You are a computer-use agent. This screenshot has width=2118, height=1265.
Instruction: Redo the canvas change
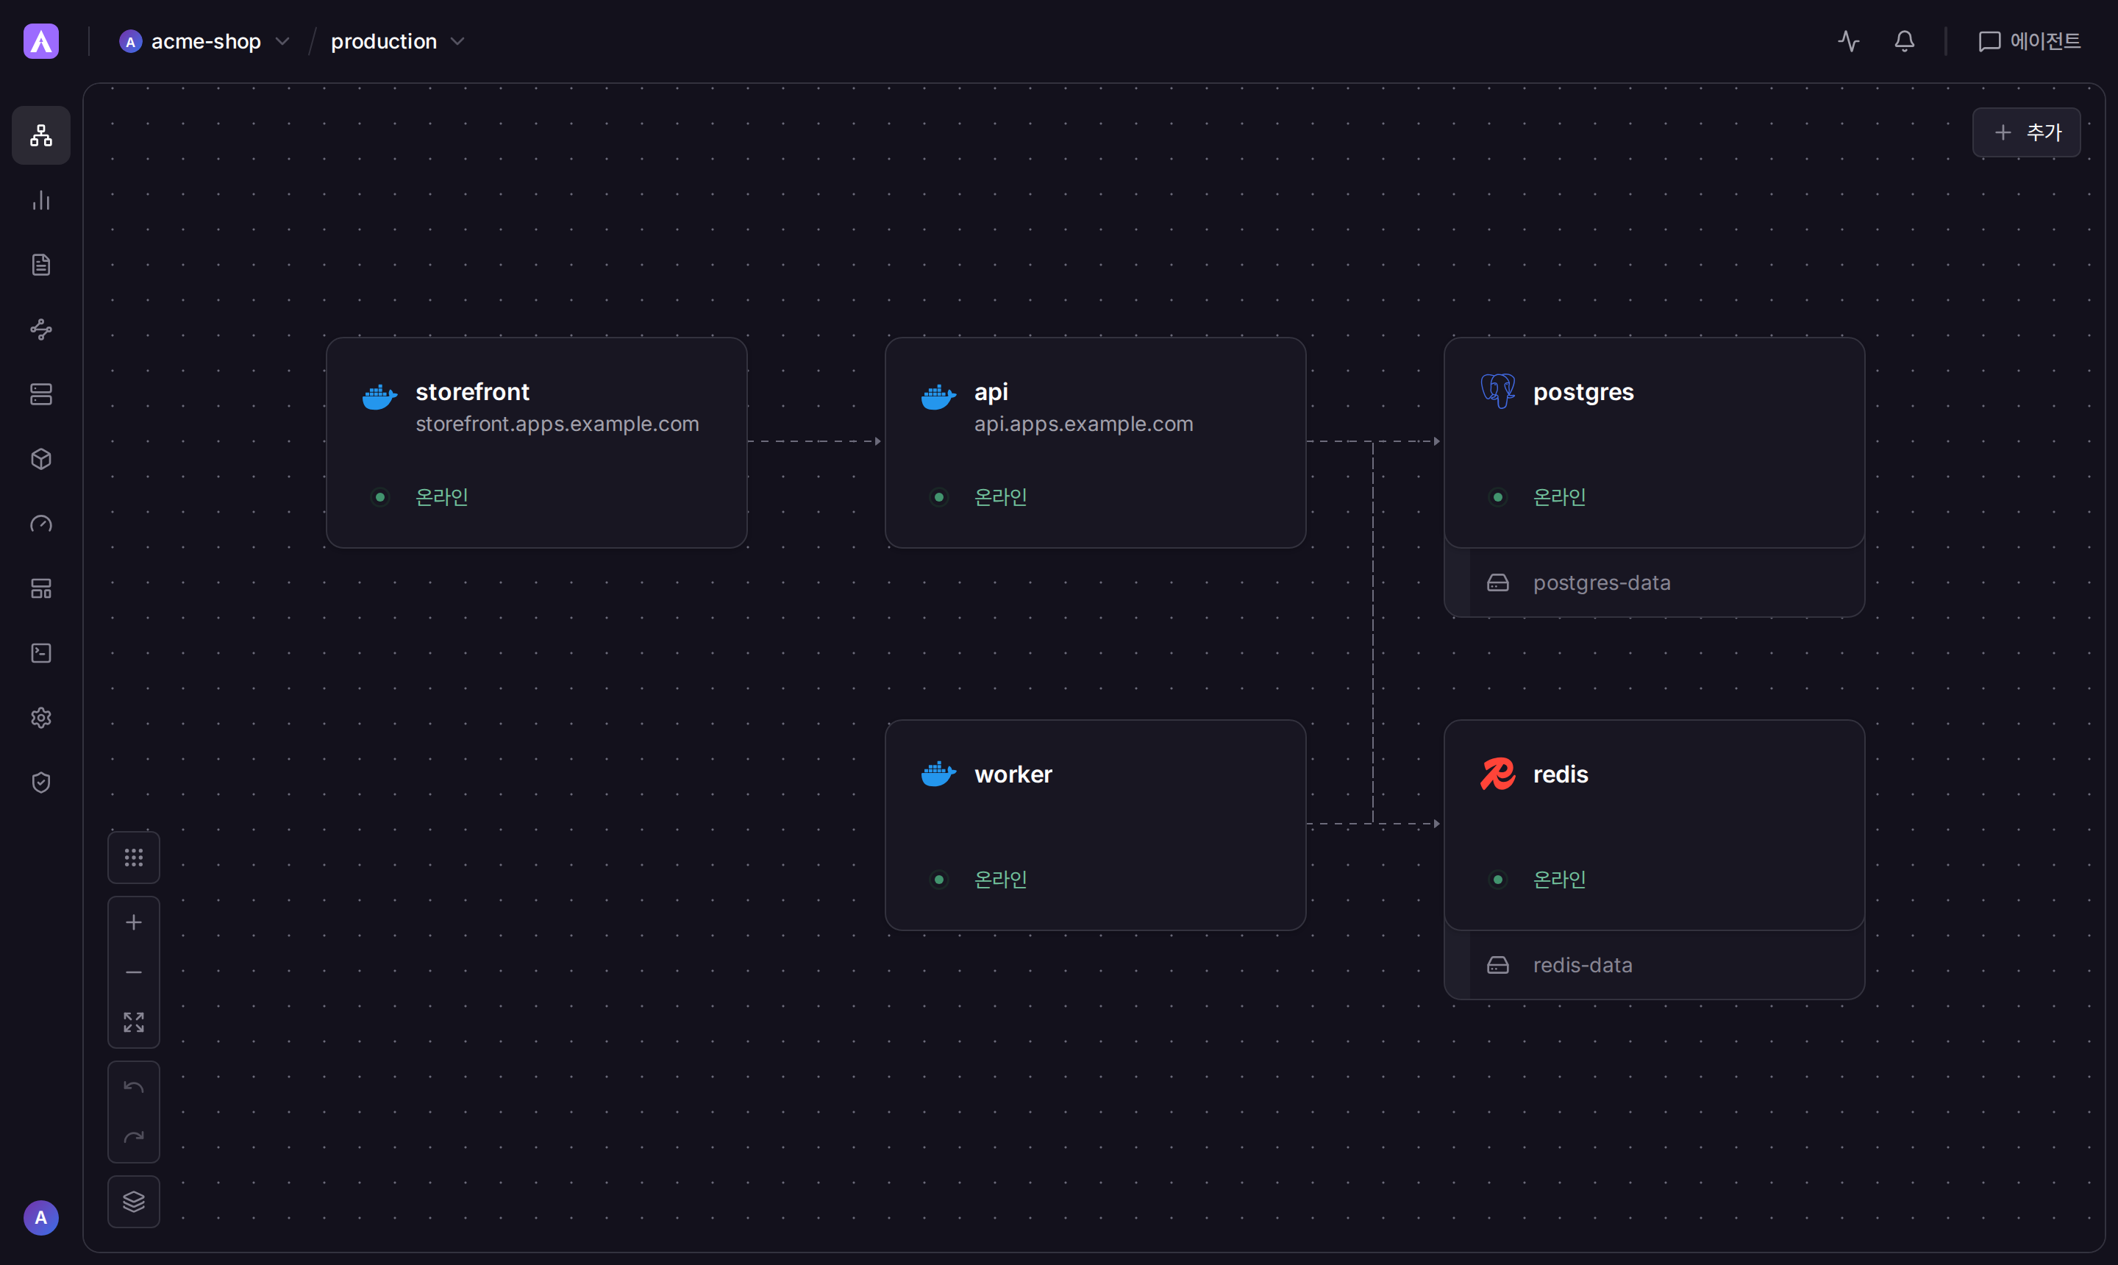pos(134,1137)
